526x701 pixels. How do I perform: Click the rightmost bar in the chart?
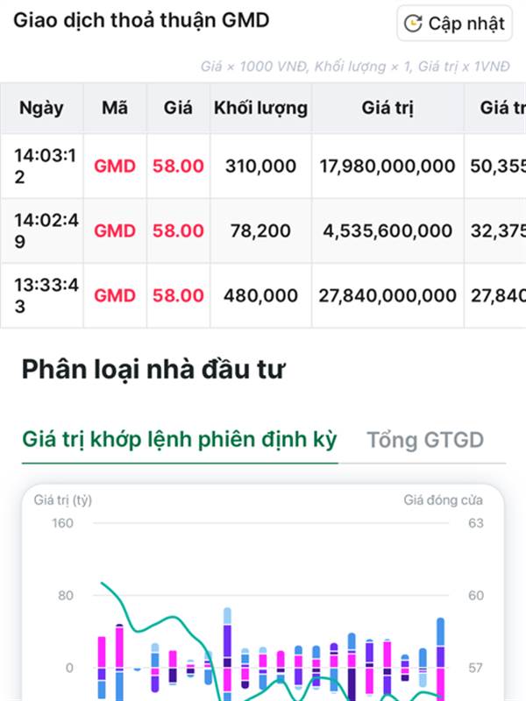(x=441, y=659)
